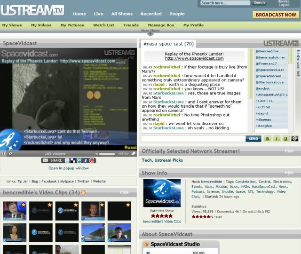Open the People menu item
This screenshot has height=254, width=301.
point(177,14)
